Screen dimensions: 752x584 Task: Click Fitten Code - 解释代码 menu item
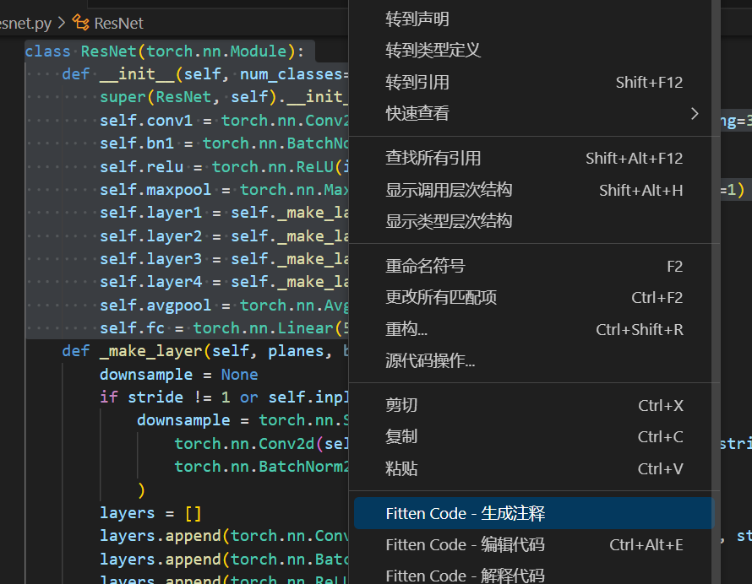[465, 576]
